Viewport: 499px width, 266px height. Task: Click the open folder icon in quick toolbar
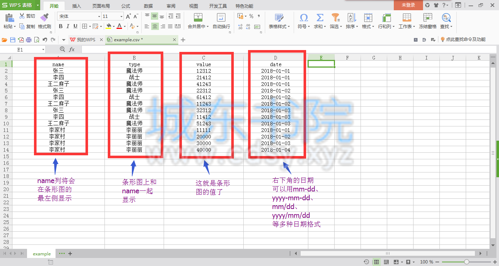pos(5,40)
